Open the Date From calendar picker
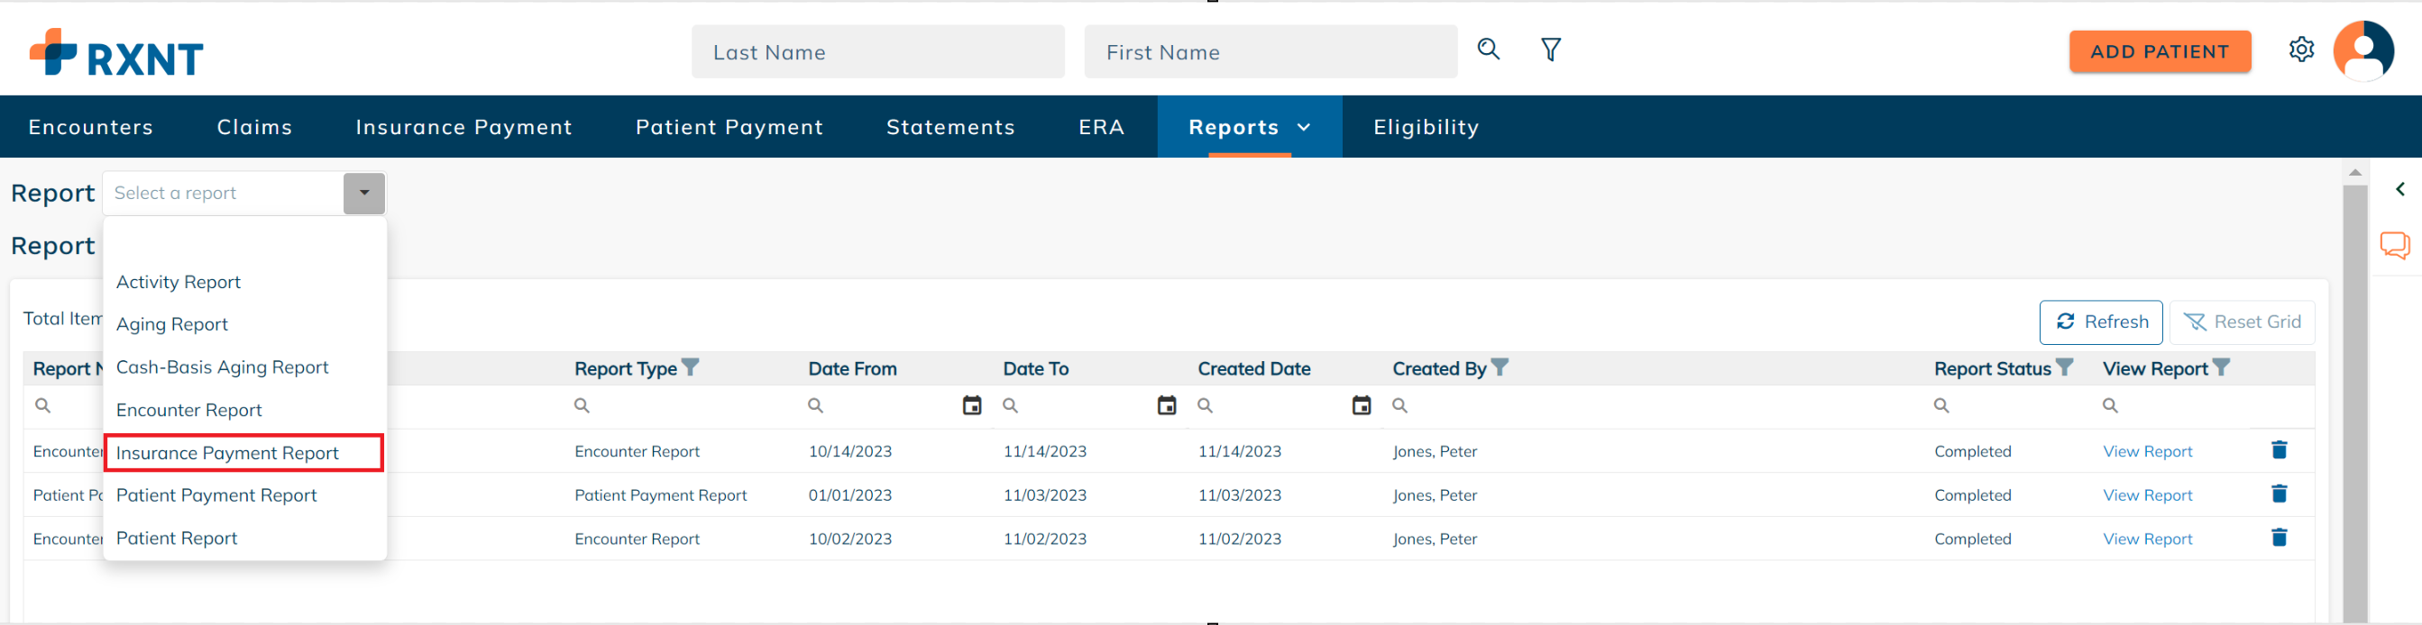Image resolution: width=2422 pixels, height=625 pixels. [x=971, y=405]
